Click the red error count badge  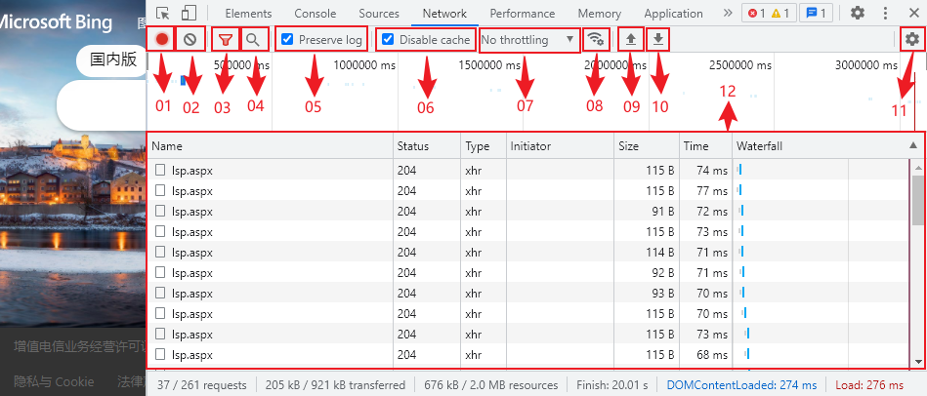pos(756,14)
